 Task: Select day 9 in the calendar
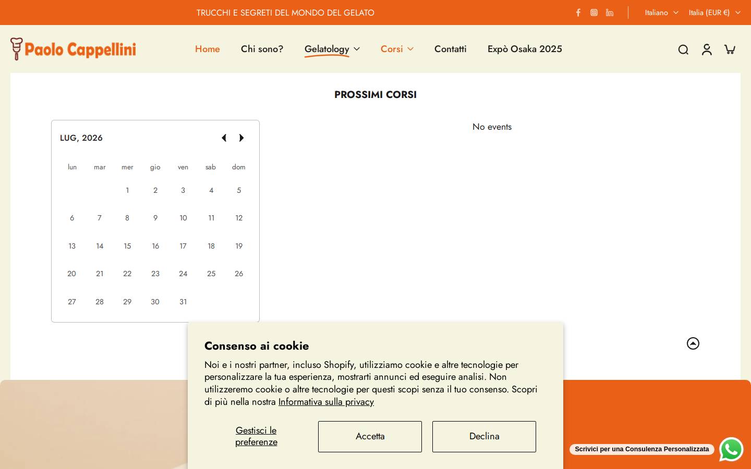click(155, 218)
